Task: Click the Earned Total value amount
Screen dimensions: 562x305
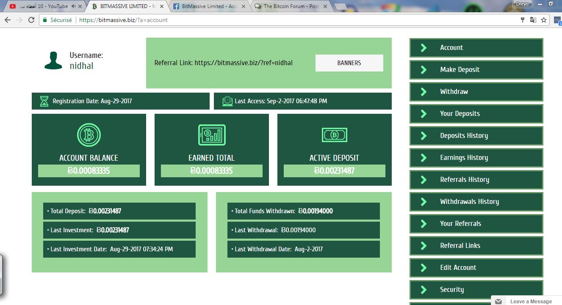Action: pyautogui.click(x=212, y=171)
